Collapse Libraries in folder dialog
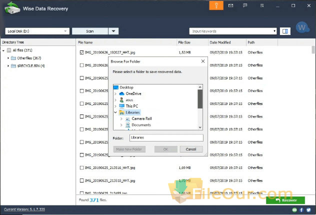This screenshot has height=215, width=316. click(115, 112)
